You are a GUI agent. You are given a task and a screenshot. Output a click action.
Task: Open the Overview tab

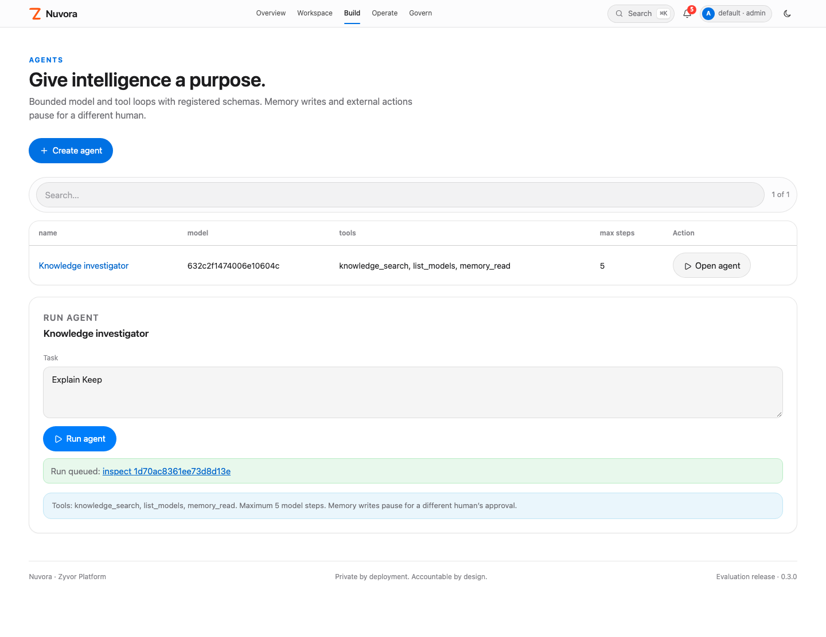(x=271, y=13)
